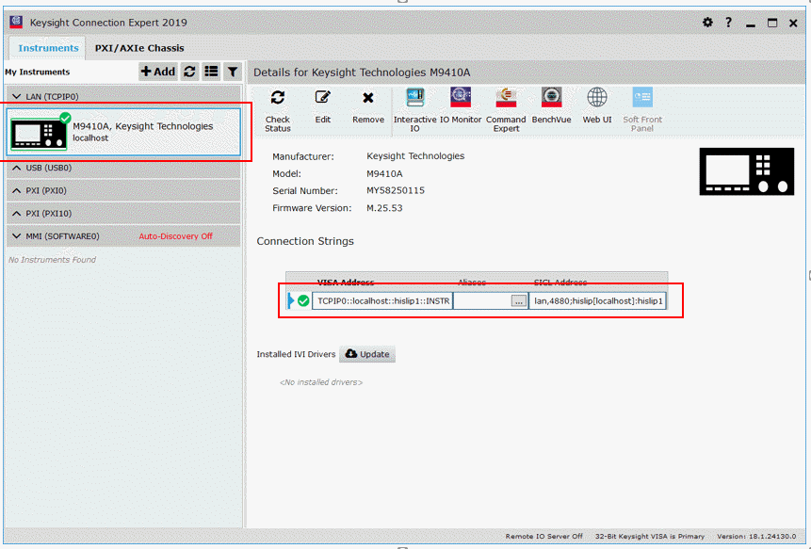The width and height of the screenshot is (811, 549).
Task: Collapse the LAN (TCPIP0) group
Action: 17,96
